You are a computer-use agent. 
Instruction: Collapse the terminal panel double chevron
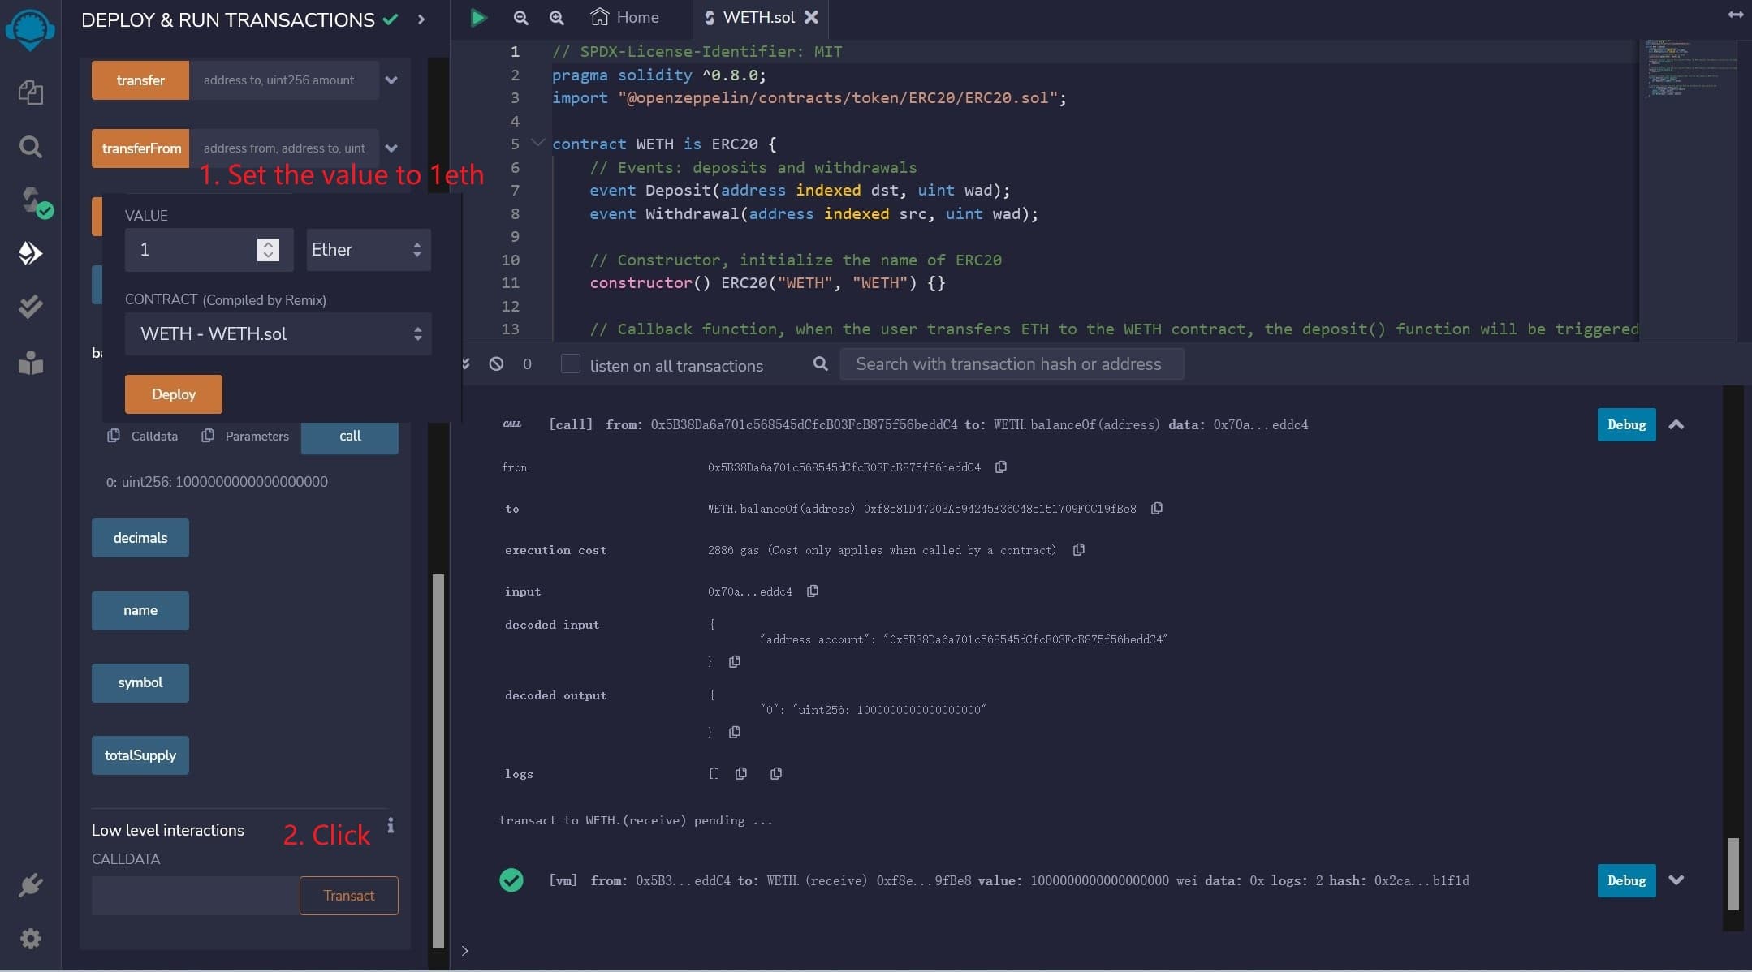[x=465, y=363]
